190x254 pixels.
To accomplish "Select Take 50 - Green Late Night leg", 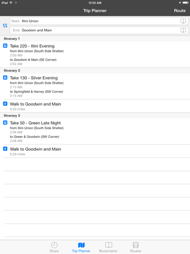I will click(x=95, y=131).
